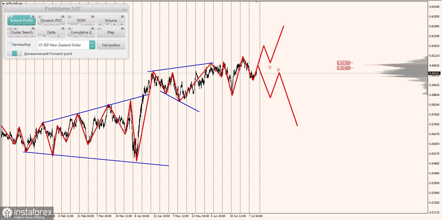Click the down arrow marker on the chart
This screenshot has height=220, width=442.
pyautogui.click(x=278, y=70)
